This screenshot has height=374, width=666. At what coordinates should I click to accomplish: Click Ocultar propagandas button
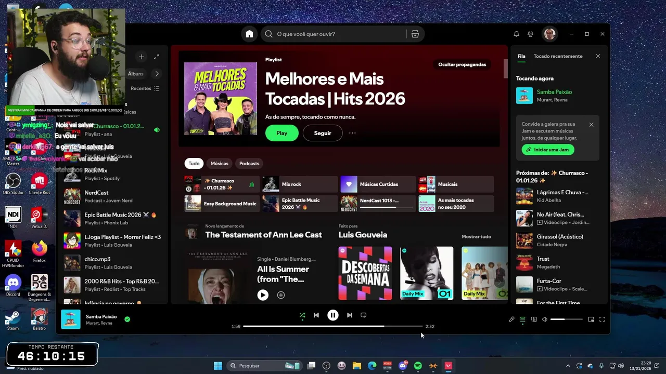[462, 64]
